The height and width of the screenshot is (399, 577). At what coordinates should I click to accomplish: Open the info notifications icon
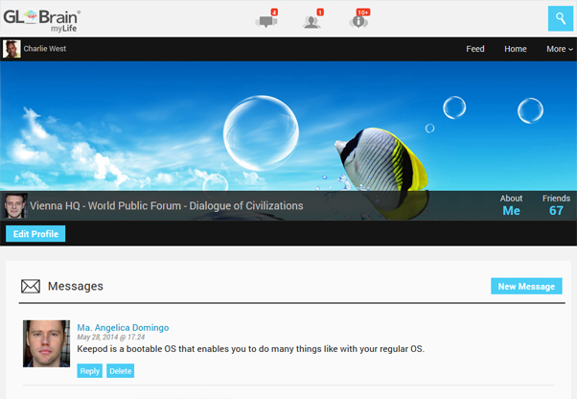[358, 19]
